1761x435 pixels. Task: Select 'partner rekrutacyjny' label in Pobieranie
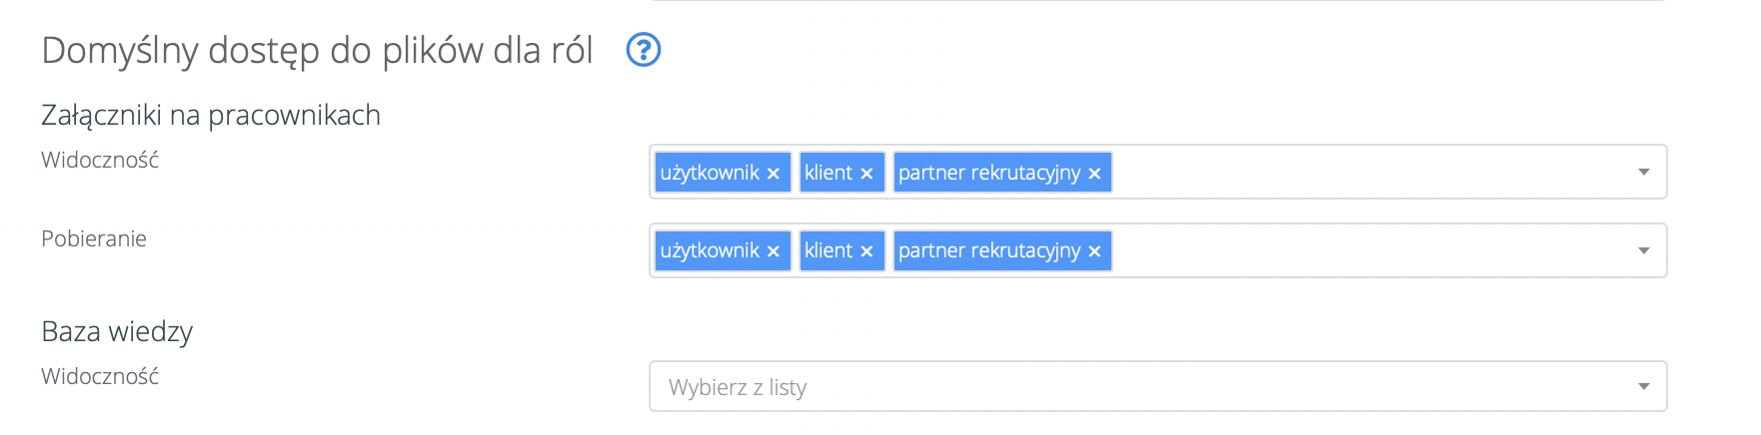click(988, 250)
